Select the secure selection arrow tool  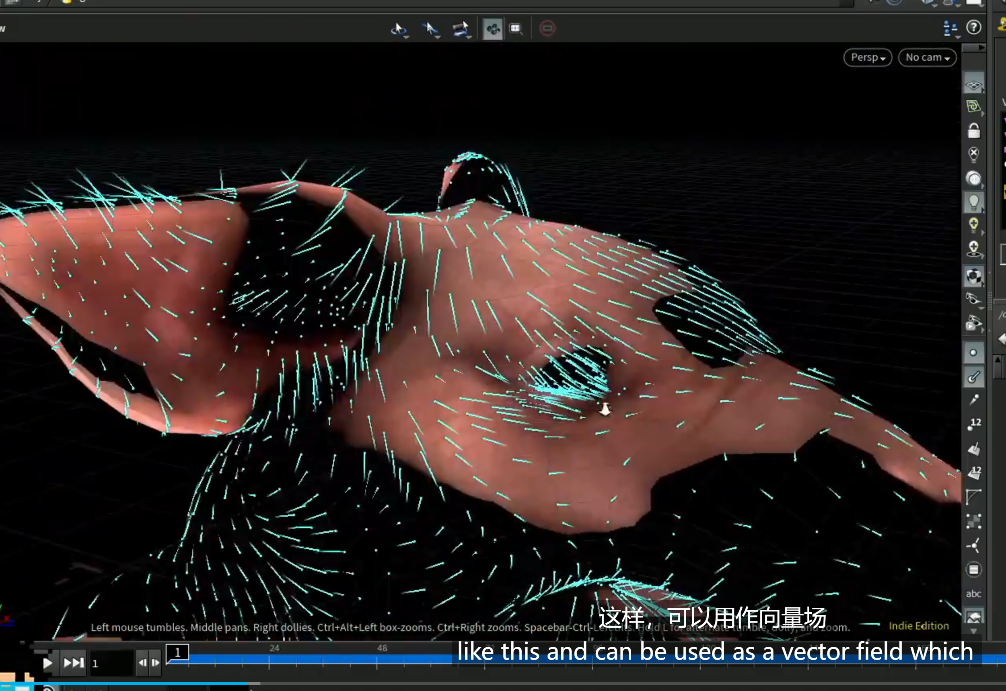point(430,29)
